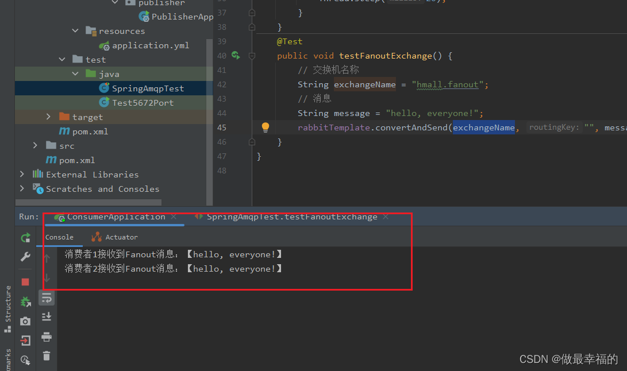Image resolution: width=627 pixels, height=371 pixels.
Task: Switch to ConsumerApplication run tab
Action: (116, 217)
